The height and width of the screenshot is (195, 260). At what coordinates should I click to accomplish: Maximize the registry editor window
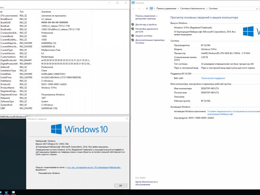click(x=117, y=3)
